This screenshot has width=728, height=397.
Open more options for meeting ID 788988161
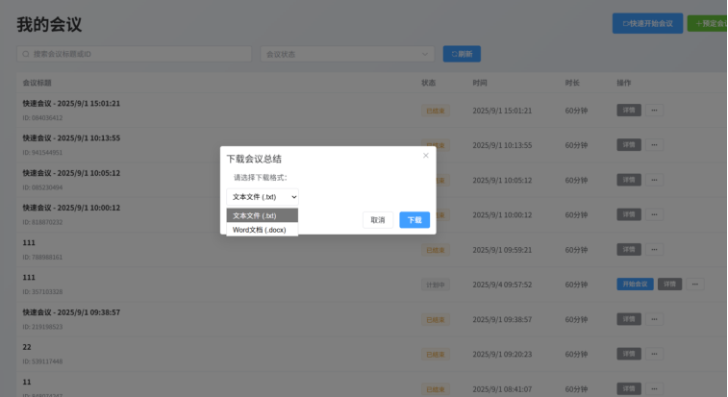click(654, 249)
